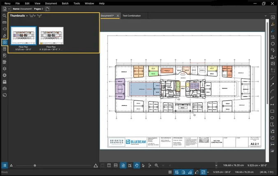This screenshot has height=176, width=278.
Task: Toggle show grid in status bar
Action: [x=170, y=172]
